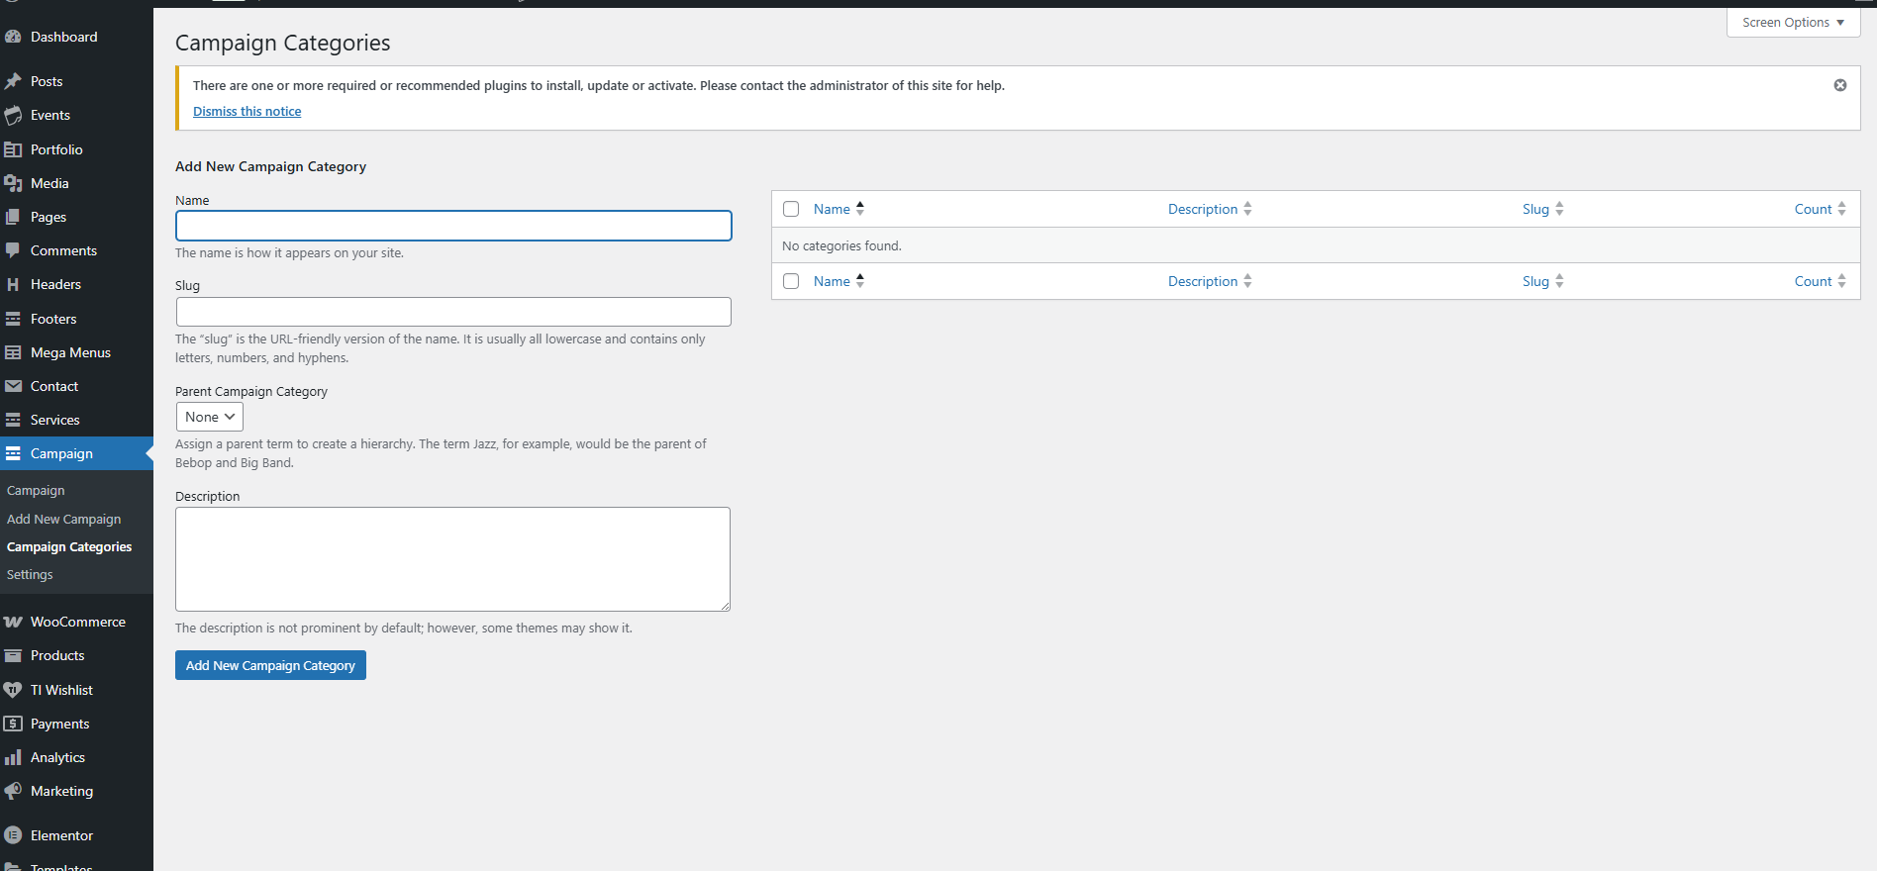Image resolution: width=1877 pixels, height=871 pixels.
Task: Dismiss the plugin notice with X icon
Action: [x=1839, y=85]
